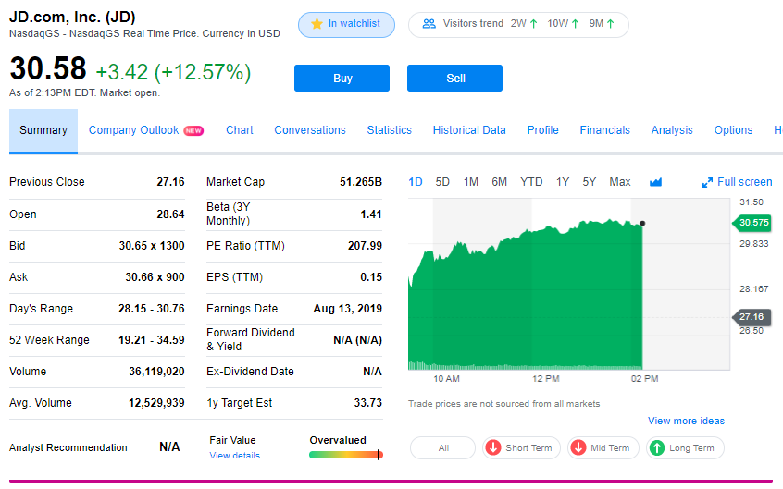Click the current price 30.58
This screenshot has width=783, height=489.
click(x=48, y=68)
